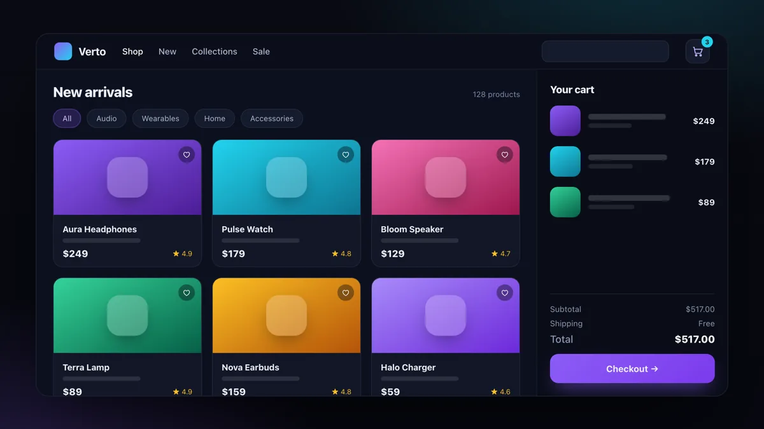The image size is (764, 429).
Task: Open the Shop nav item
Action: pyautogui.click(x=132, y=51)
